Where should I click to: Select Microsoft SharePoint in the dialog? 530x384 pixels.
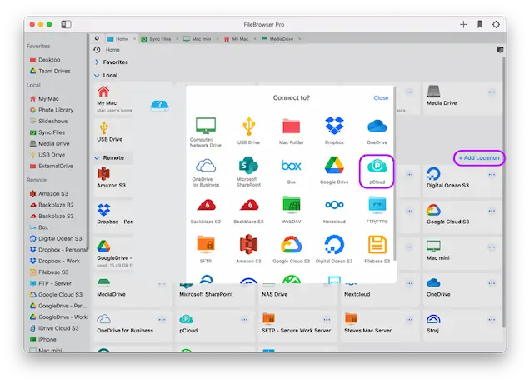[248, 172]
